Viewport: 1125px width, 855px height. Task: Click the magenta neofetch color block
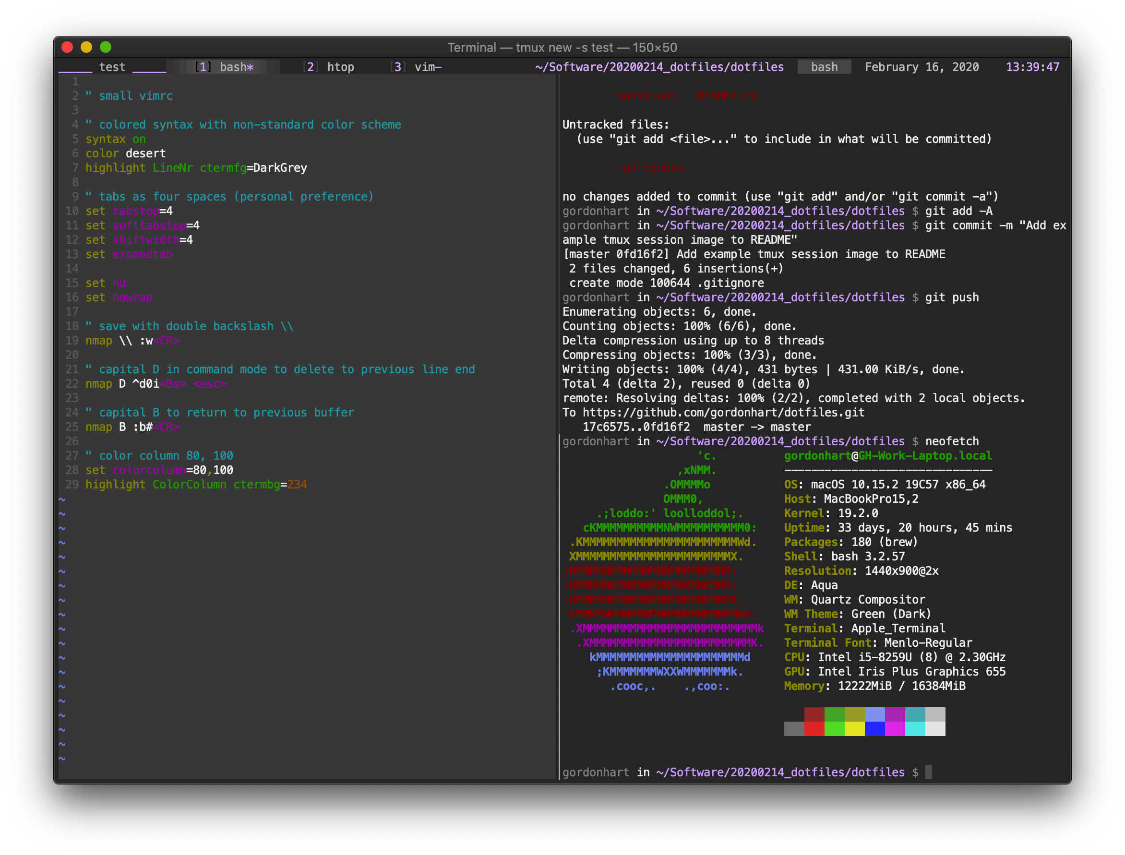click(x=895, y=728)
